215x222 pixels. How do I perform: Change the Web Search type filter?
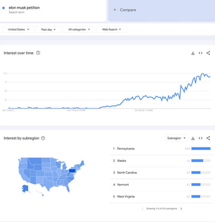pyautogui.click(x=111, y=30)
